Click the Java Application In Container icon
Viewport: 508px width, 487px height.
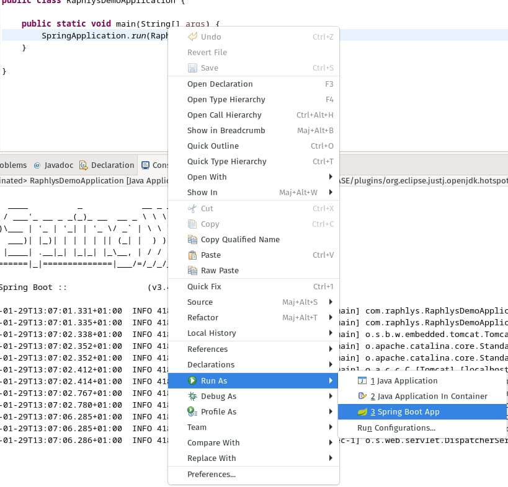point(363,397)
